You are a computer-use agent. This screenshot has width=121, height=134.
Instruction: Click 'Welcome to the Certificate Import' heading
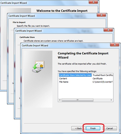[x=62, y=11]
